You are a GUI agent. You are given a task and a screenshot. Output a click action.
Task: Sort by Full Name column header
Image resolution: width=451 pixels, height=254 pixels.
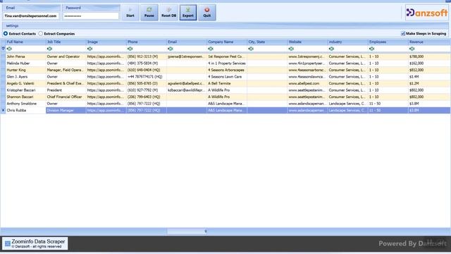[x=25, y=42]
